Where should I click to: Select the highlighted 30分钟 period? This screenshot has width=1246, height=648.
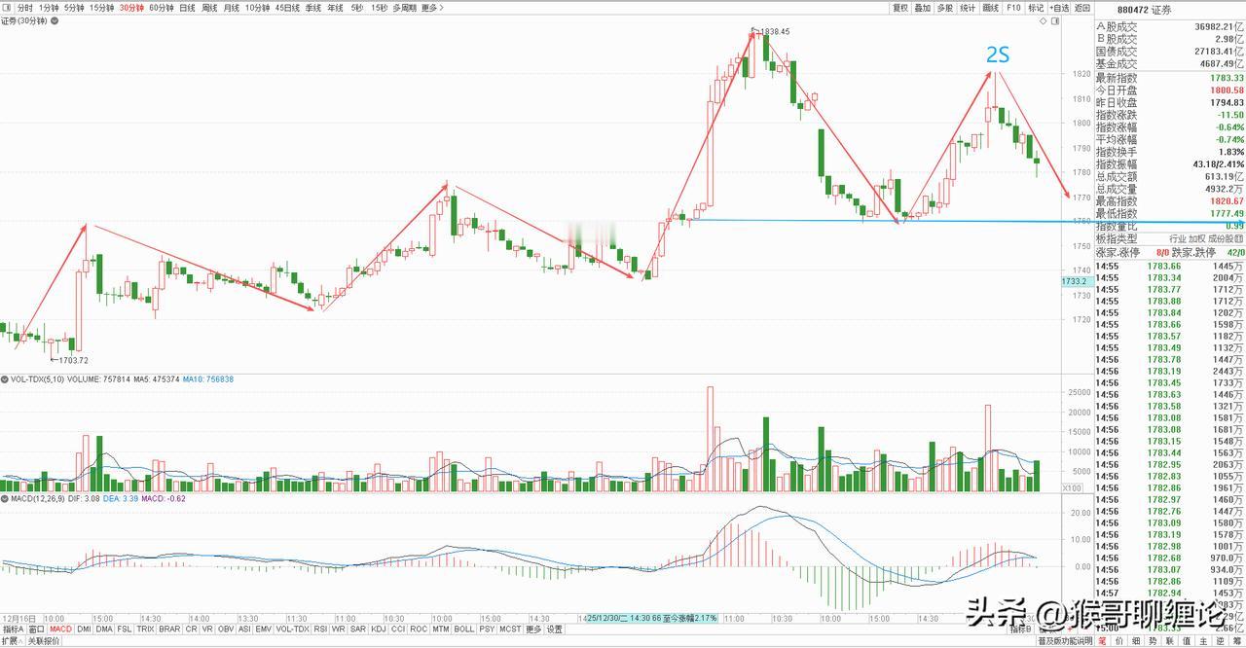131,8
